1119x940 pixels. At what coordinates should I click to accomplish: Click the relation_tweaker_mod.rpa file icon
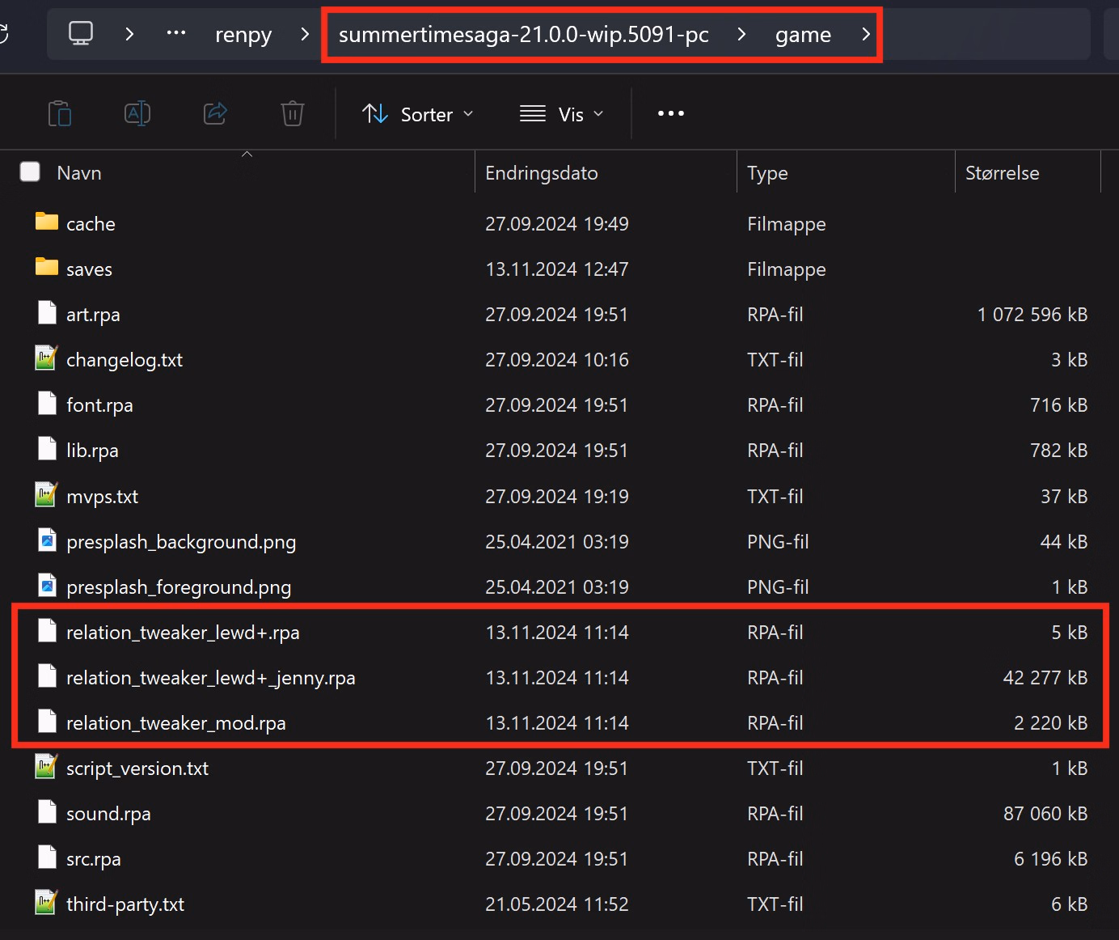point(47,721)
